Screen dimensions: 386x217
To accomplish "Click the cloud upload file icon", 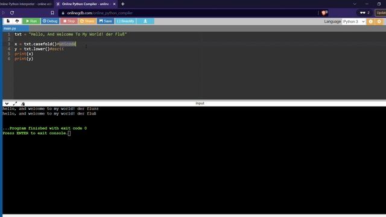I will tap(17, 21).
